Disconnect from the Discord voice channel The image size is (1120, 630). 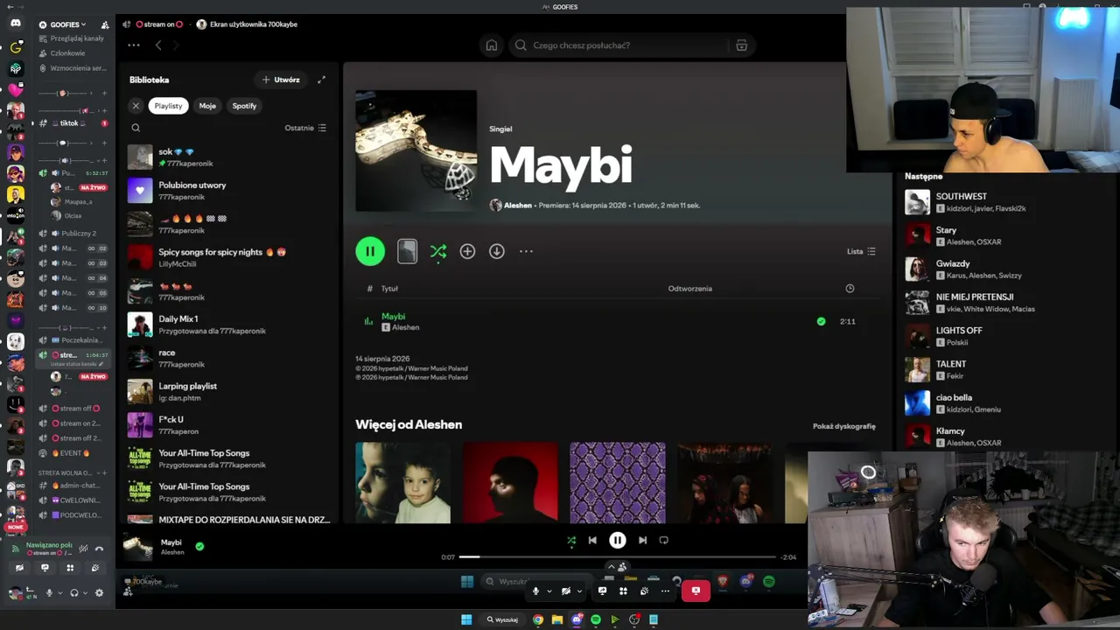99,549
